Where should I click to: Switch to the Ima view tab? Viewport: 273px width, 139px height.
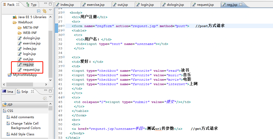[8, 91]
